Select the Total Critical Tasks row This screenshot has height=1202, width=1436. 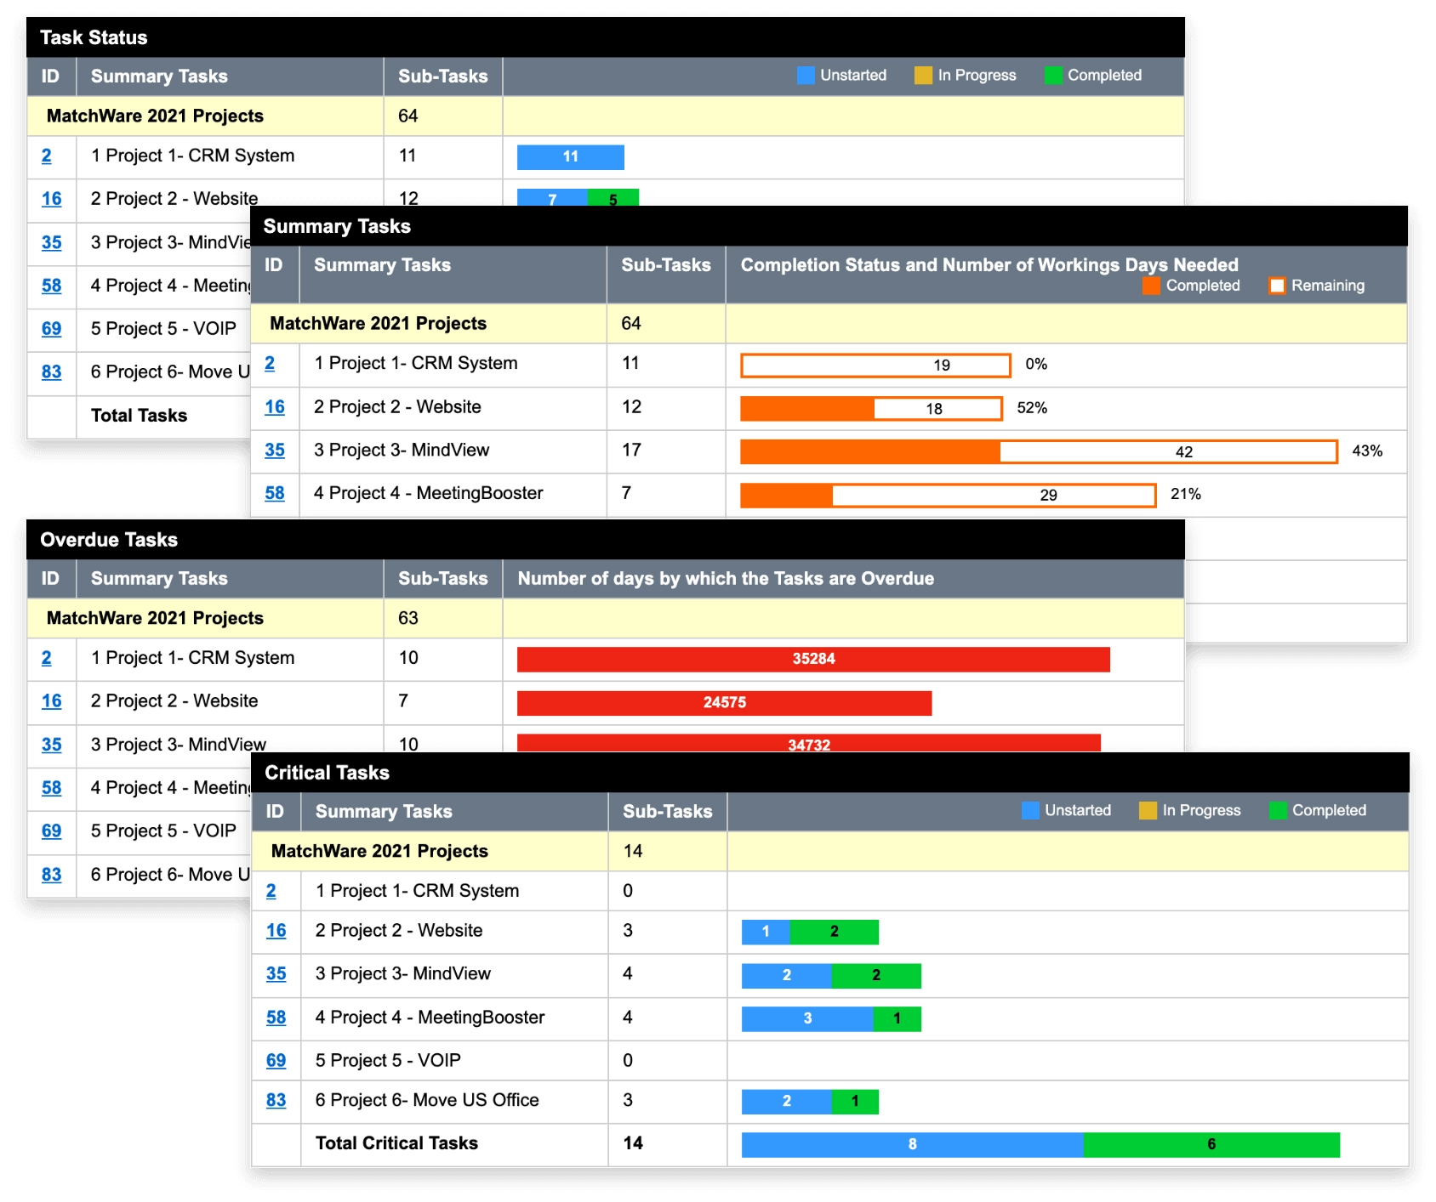(x=396, y=1143)
